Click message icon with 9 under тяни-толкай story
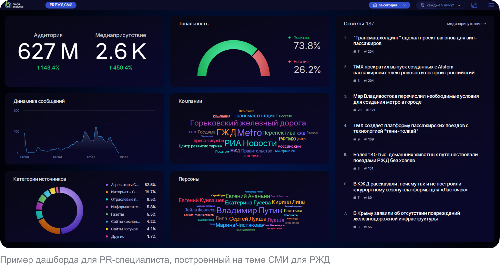 (x=355, y=139)
